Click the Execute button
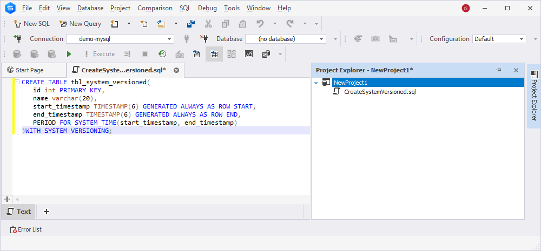 [100, 54]
